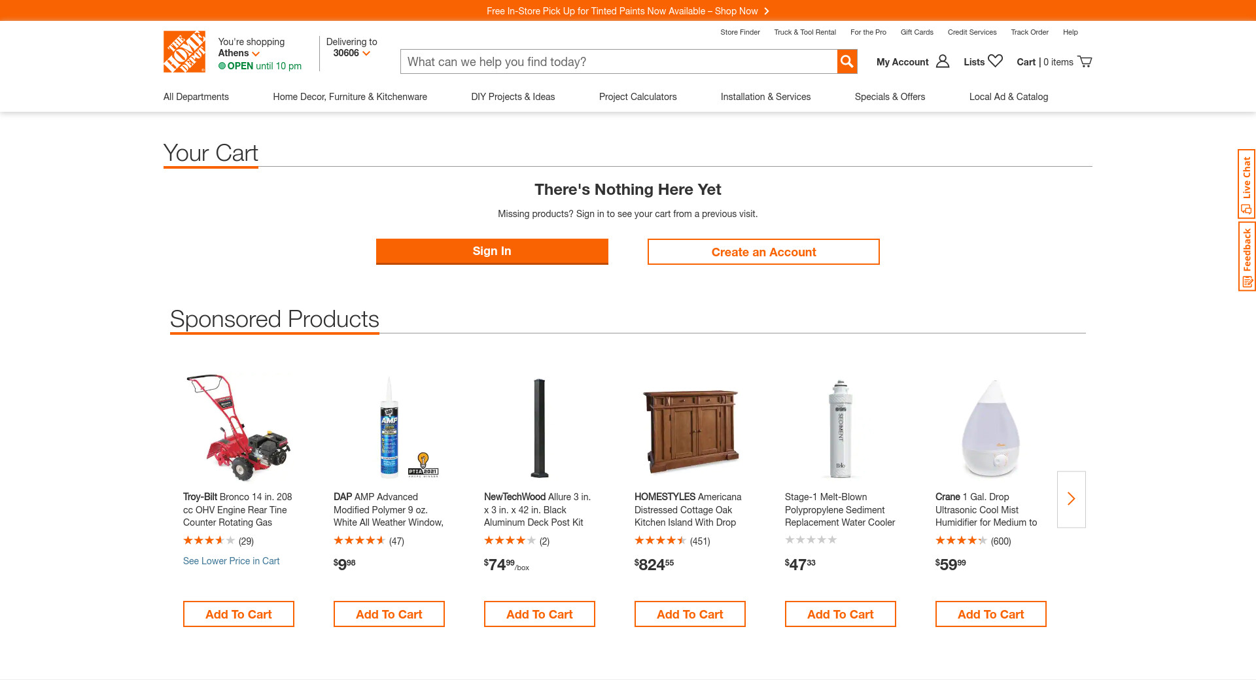Open the Feedback side tab
Viewport: 1256px width, 680px height.
pyautogui.click(x=1246, y=256)
